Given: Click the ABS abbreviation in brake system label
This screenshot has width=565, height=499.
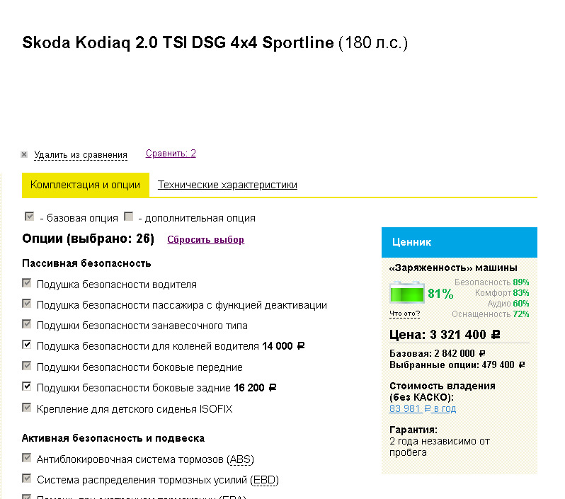Looking at the screenshot, I should (x=241, y=459).
